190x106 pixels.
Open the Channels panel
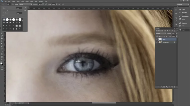(x=184, y=23)
